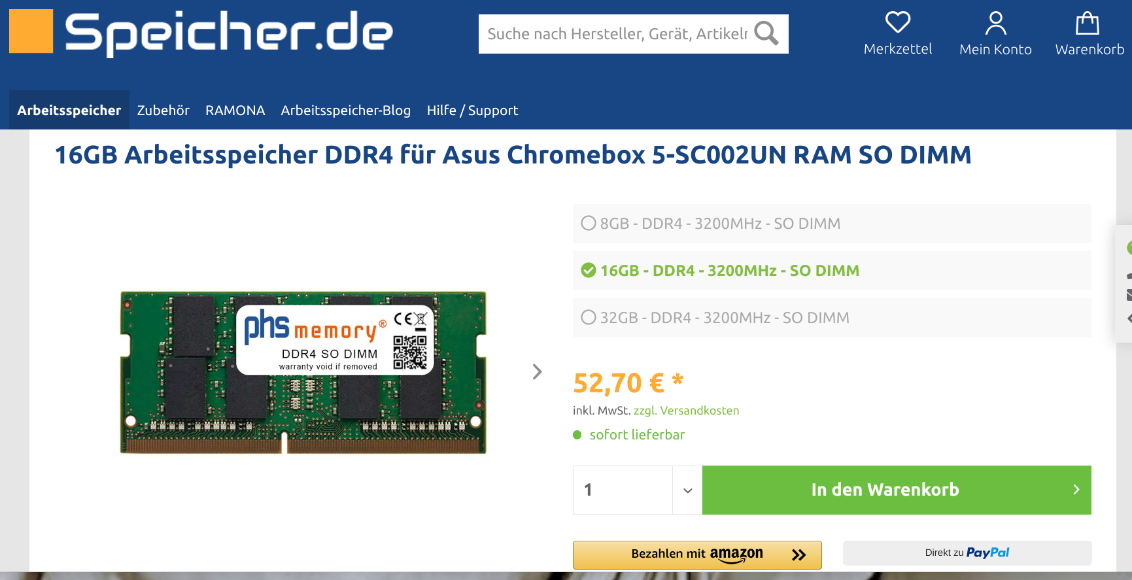Click the phs memory RAM product image
This screenshot has width=1132, height=580.
pos(303,372)
